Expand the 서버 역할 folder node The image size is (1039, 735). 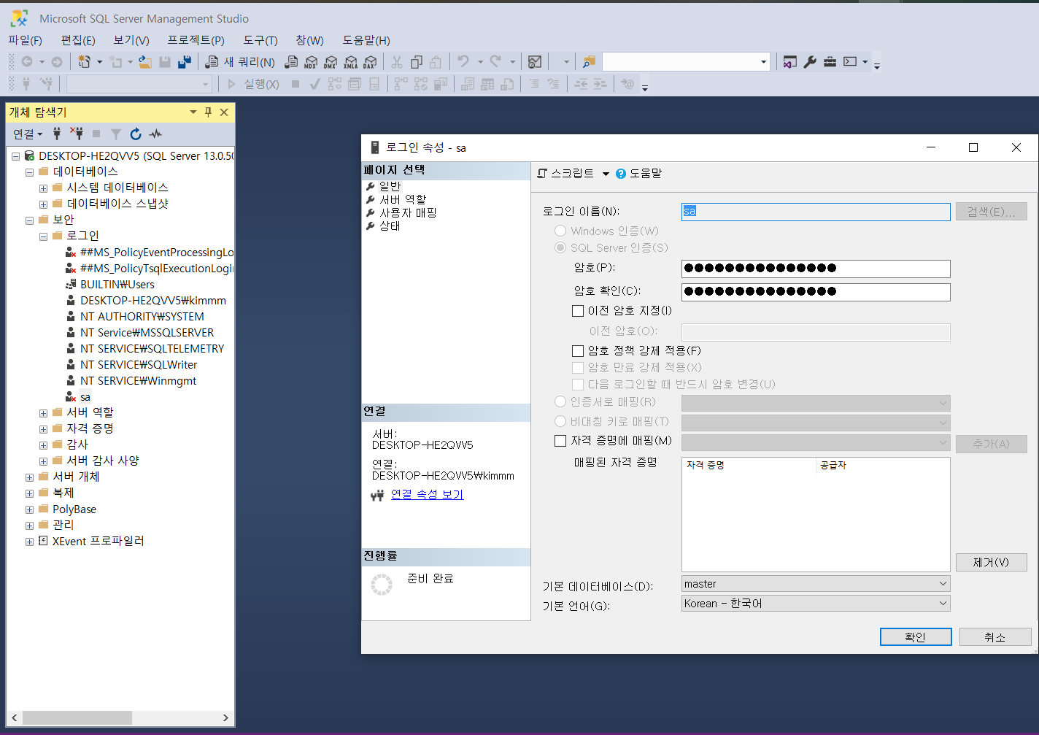pyautogui.click(x=43, y=413)
